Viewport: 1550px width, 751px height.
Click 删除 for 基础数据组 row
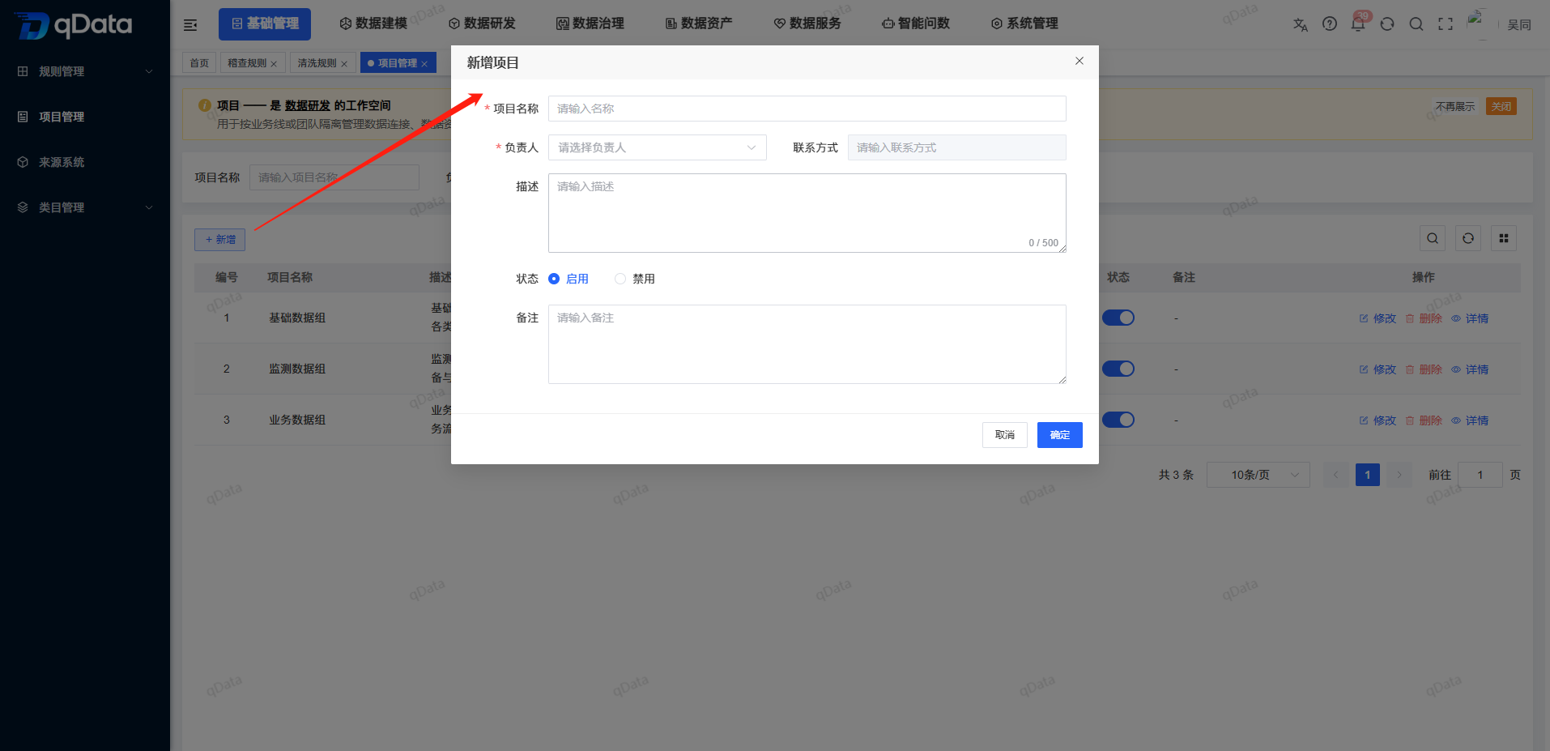tap(1424, 318)
